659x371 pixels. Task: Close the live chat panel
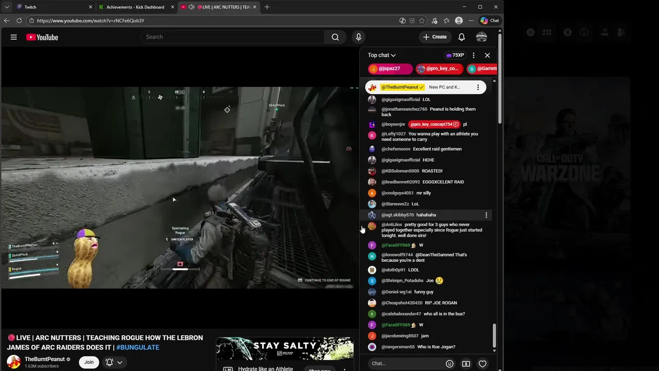[x=488, y=55]
